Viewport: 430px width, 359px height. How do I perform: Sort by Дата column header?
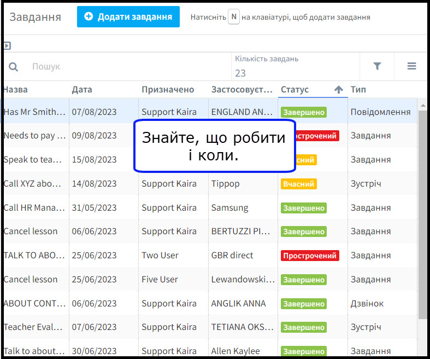pos(82,90)
